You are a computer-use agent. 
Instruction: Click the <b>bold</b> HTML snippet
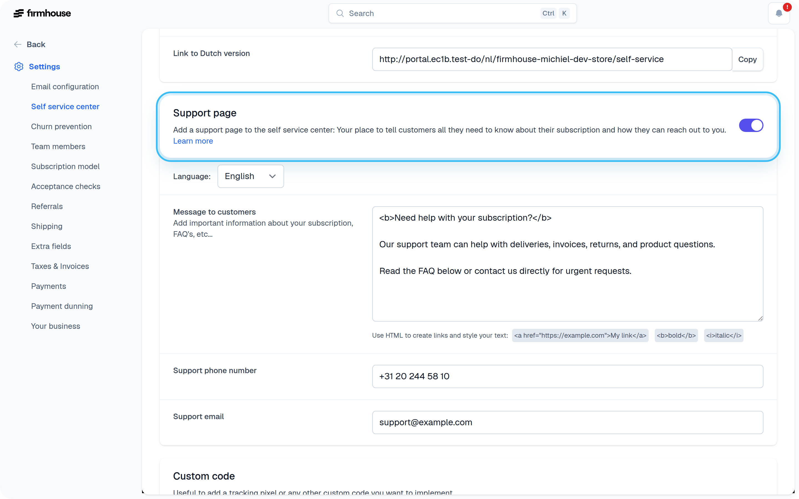[676, 335]
